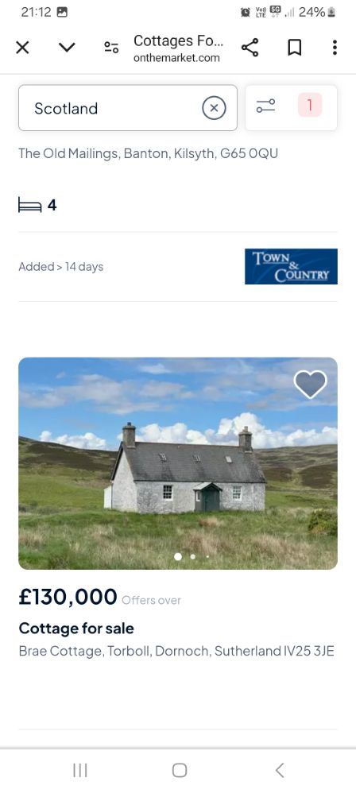
Task: Close the browser tab with X icon
Action: coord(22,48)
